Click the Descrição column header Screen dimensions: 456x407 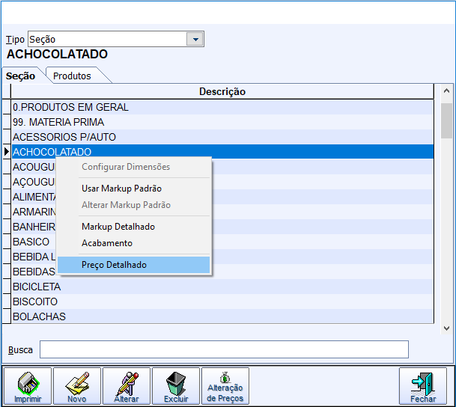(222, 91)
